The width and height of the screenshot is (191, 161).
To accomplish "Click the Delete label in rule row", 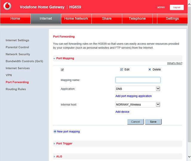I will (x=157, y=70).
